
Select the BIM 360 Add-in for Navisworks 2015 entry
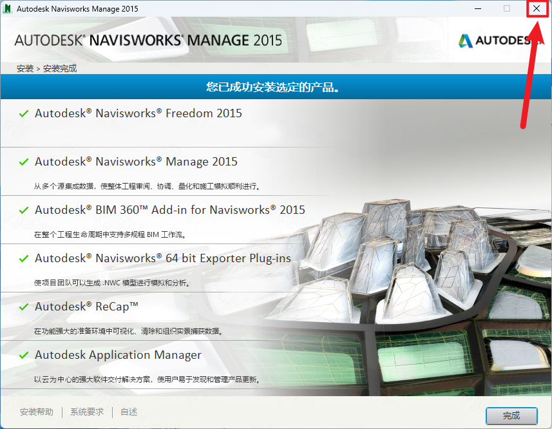pos(169,210)
